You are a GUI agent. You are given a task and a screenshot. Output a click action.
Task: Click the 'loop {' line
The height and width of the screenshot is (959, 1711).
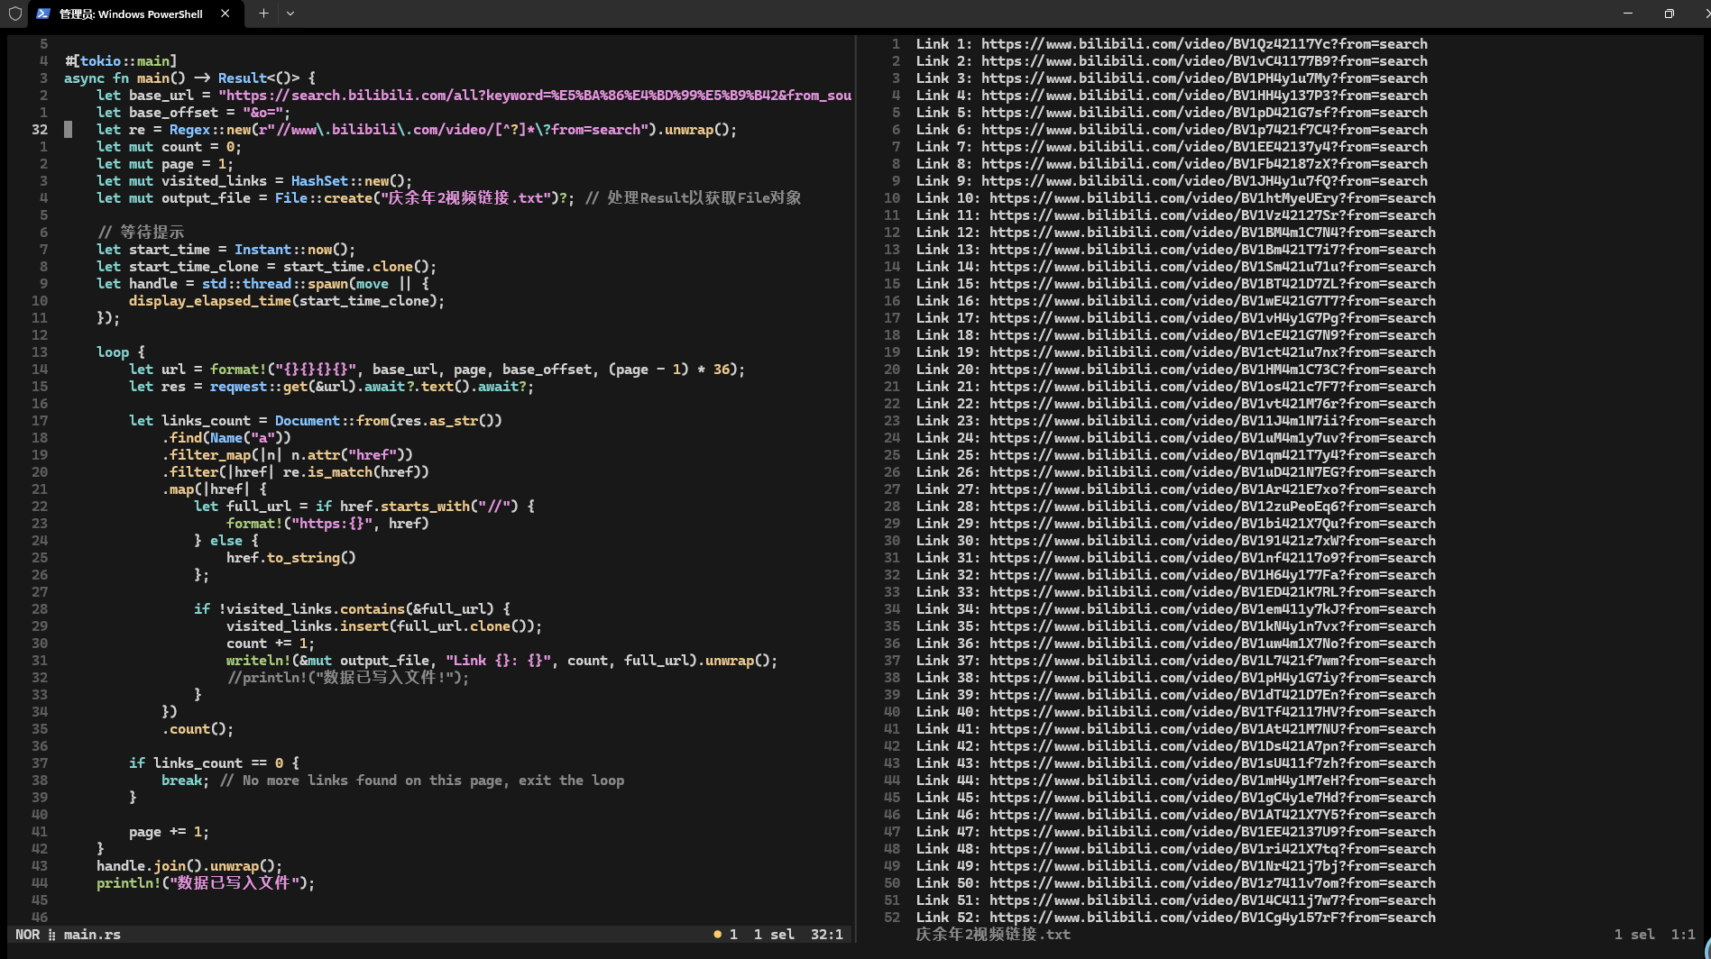click(121, 352)
